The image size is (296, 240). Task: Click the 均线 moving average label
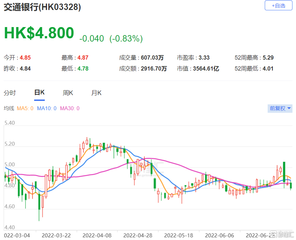click(9, 108)
